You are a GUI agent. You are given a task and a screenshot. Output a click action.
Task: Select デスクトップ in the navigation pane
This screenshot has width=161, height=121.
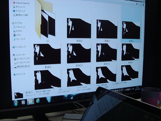pyautogui.click(x=19, y=11)
